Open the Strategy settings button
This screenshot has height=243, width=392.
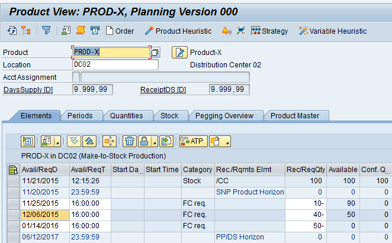pos(269,31)
